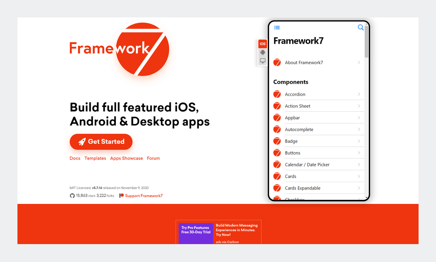Click the Framework7 title in phone preview
436x262 pixels.
tap(298, 41)
